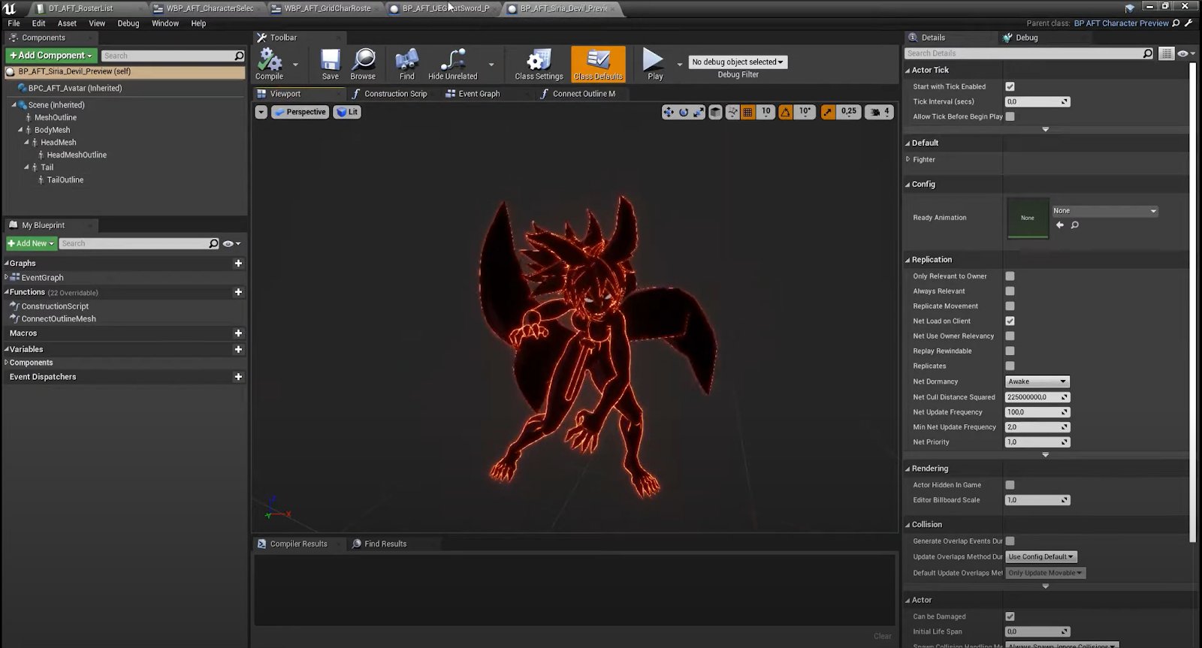This screenshot has height=648, width=1202.
Task: Toggle the Hide Unrelated toolbar icon
Action: pyautogui.click(x=452, y=64)
